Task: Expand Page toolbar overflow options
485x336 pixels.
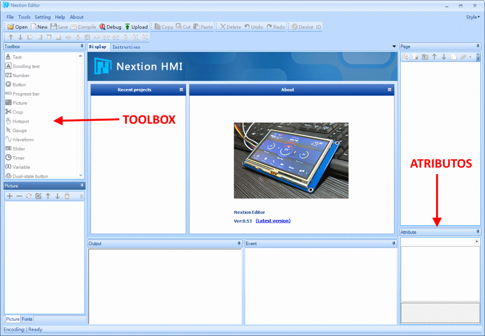Action: [478, 57]
